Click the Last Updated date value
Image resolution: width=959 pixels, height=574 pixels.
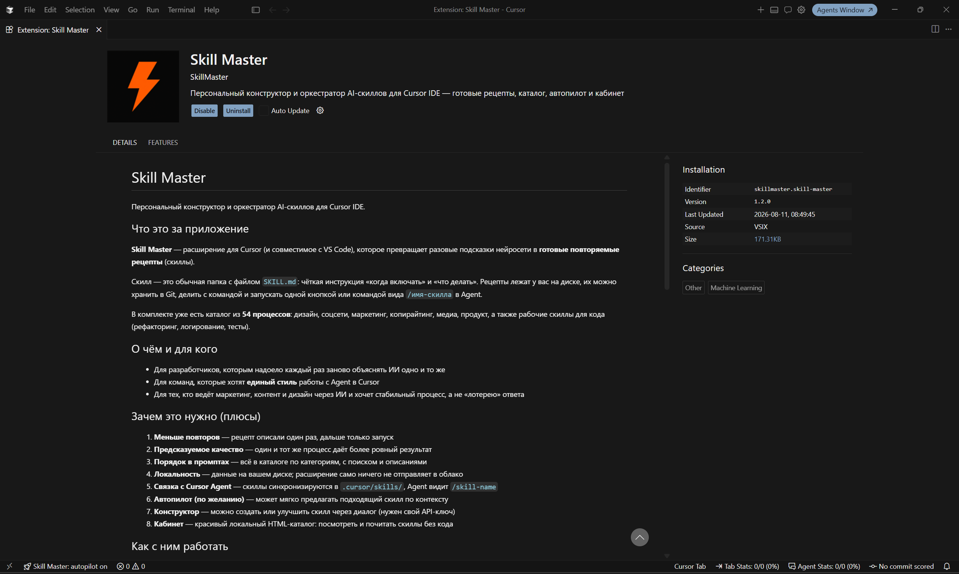784,214
